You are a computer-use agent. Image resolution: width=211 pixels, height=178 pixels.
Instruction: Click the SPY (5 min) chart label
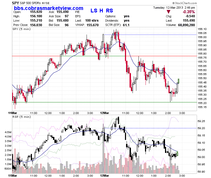coord(22,29)
